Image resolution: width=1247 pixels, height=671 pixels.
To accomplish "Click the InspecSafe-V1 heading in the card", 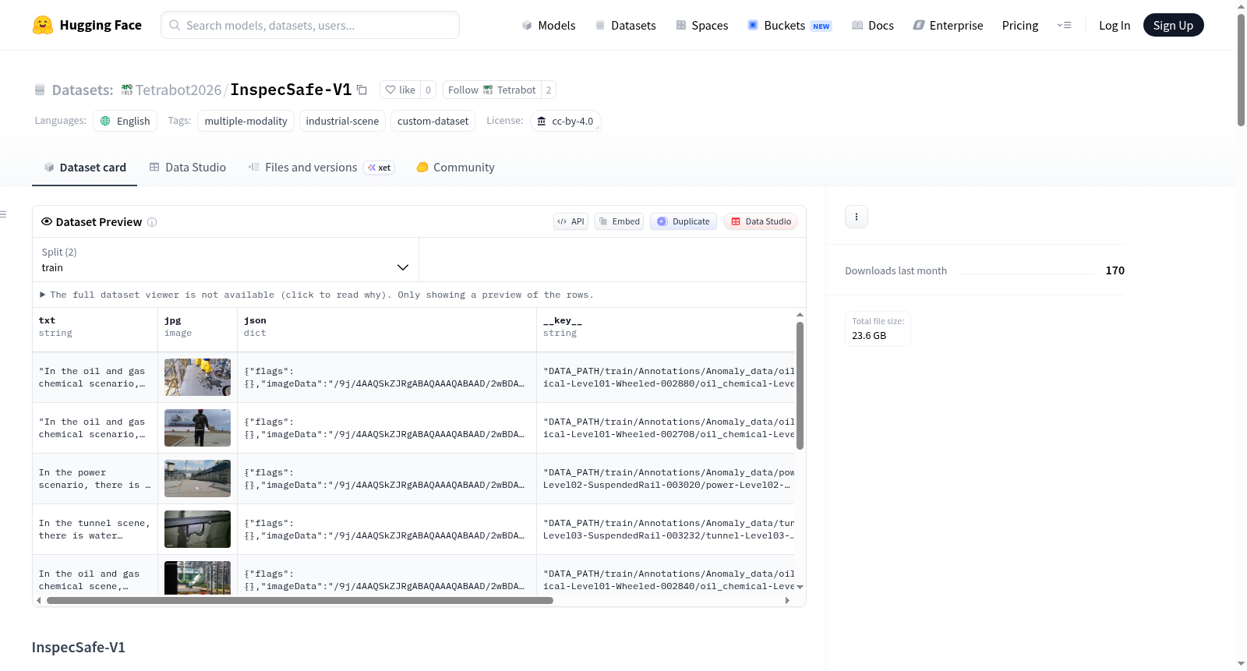I will (x=79, y=647).
